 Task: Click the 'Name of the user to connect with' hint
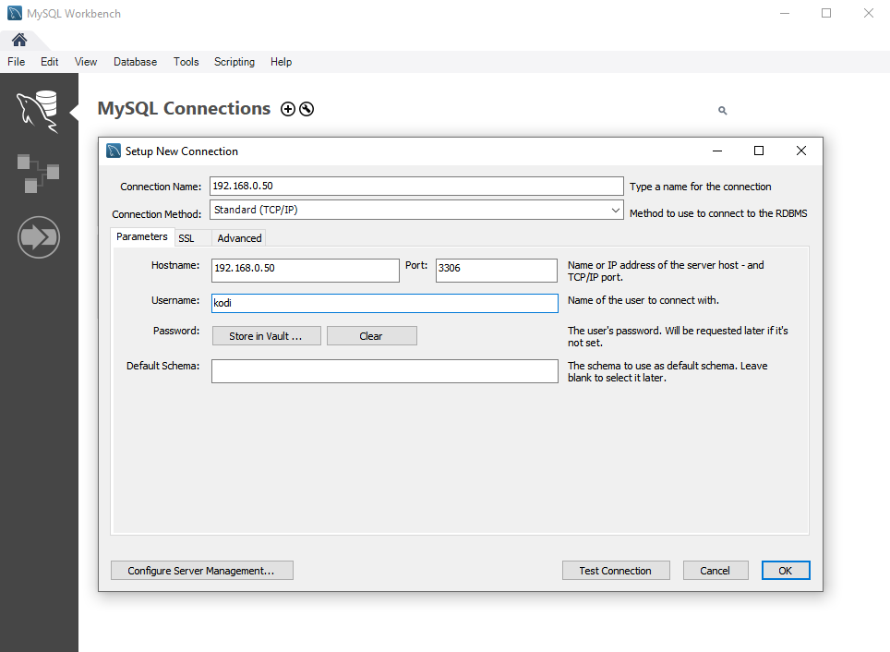point(643,300)
